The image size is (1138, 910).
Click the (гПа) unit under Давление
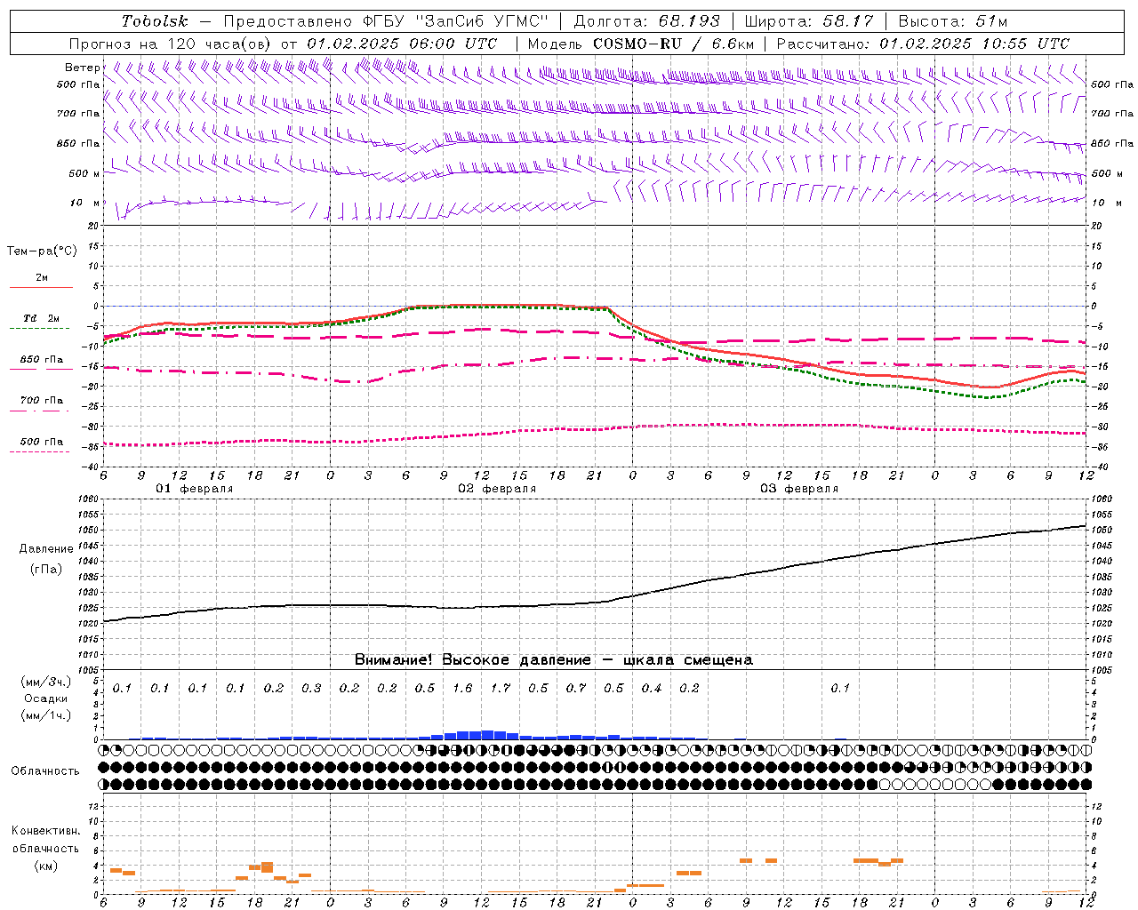tap(46, 569)
